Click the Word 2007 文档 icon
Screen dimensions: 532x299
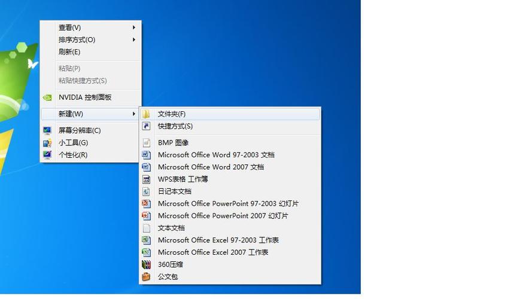[x=146, y=167]
